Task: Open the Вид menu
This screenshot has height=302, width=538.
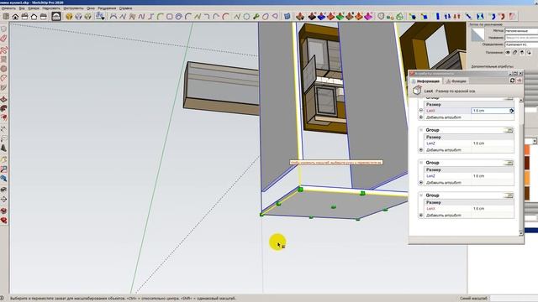Action: pyautogui.click(x=22, y=8)
